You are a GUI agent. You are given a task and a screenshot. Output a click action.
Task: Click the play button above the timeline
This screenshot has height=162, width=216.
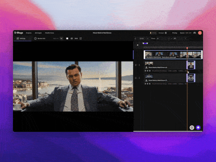click(x=138, y=45)
